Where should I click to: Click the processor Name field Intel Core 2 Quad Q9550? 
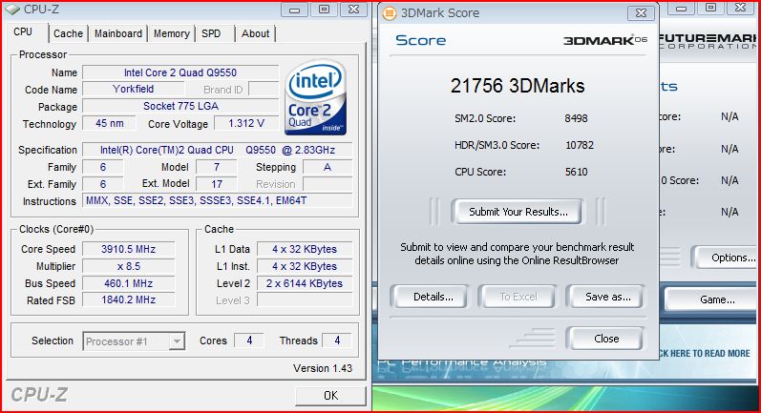point(180,72)
